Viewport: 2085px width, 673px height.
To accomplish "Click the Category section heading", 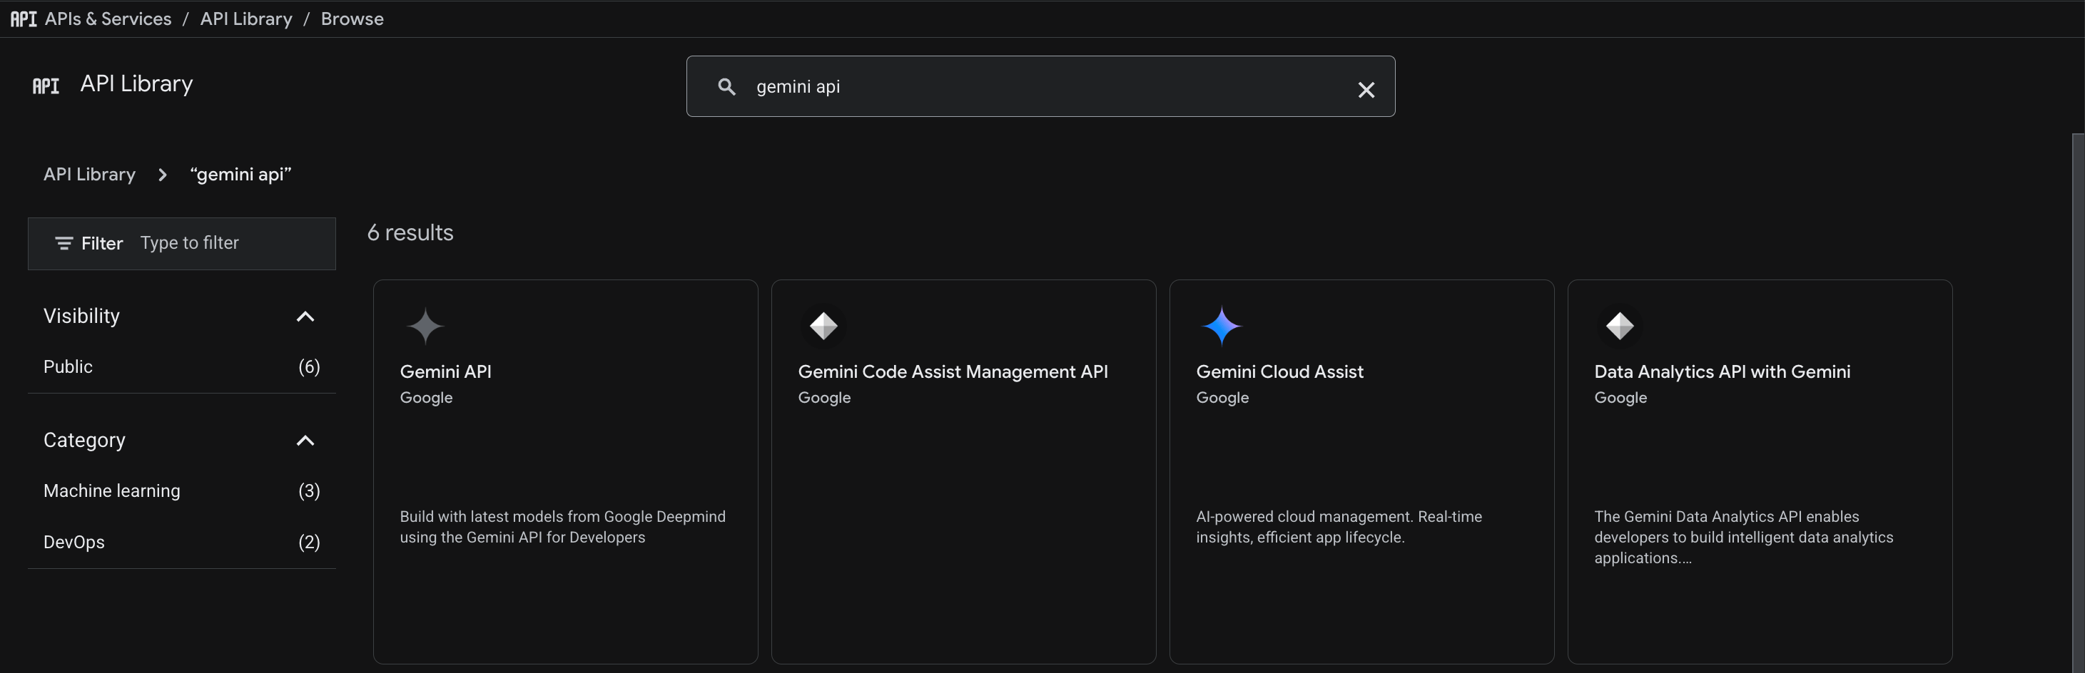I will [84, 441].
